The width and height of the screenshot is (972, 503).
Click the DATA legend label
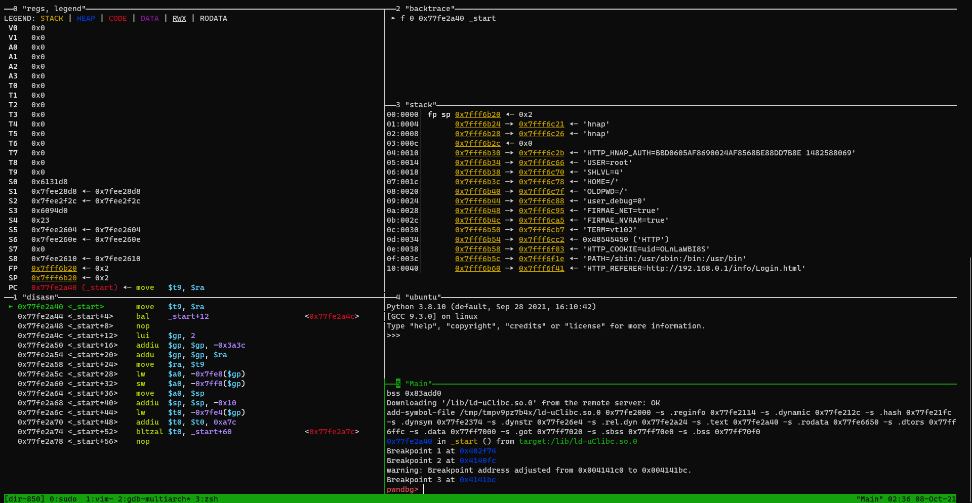tap(150, 18)
